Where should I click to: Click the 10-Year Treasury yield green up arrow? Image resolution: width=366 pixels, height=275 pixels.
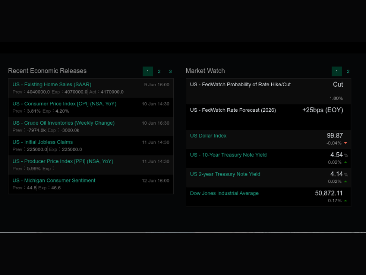(345, 162)
